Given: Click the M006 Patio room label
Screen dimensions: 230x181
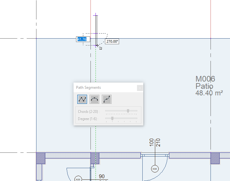Looking at the screenshot, I should (205, 83).
